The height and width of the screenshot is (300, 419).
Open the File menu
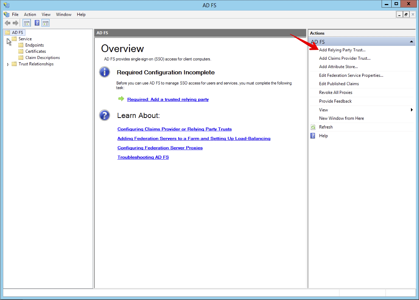[x=15, y=15]
